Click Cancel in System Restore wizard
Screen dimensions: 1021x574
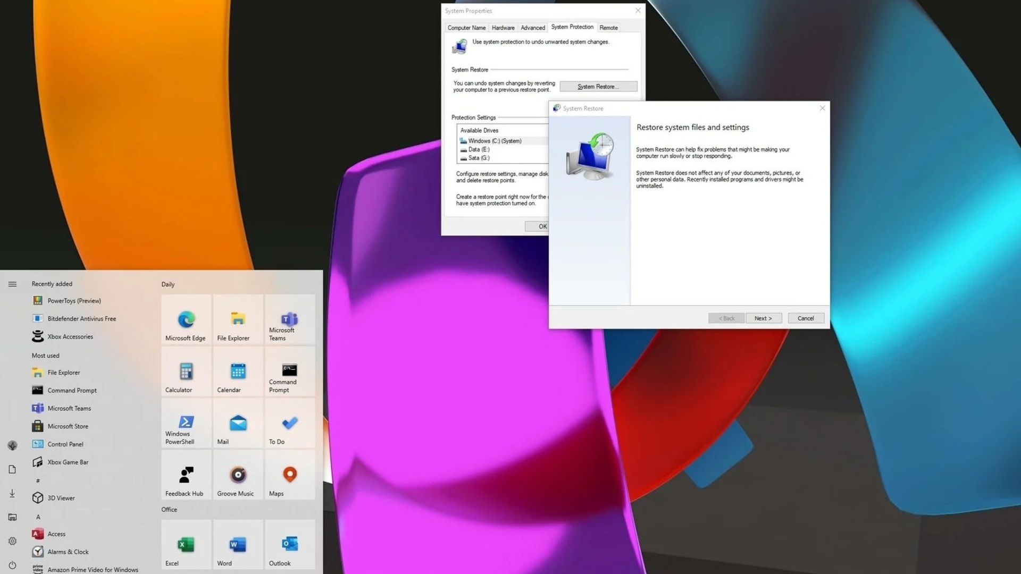click(806, 318)
